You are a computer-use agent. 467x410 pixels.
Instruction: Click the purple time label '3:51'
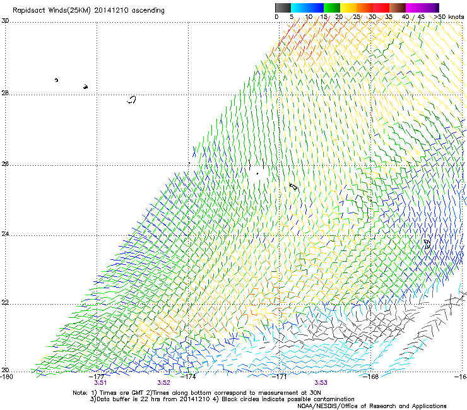pos(100,383)
